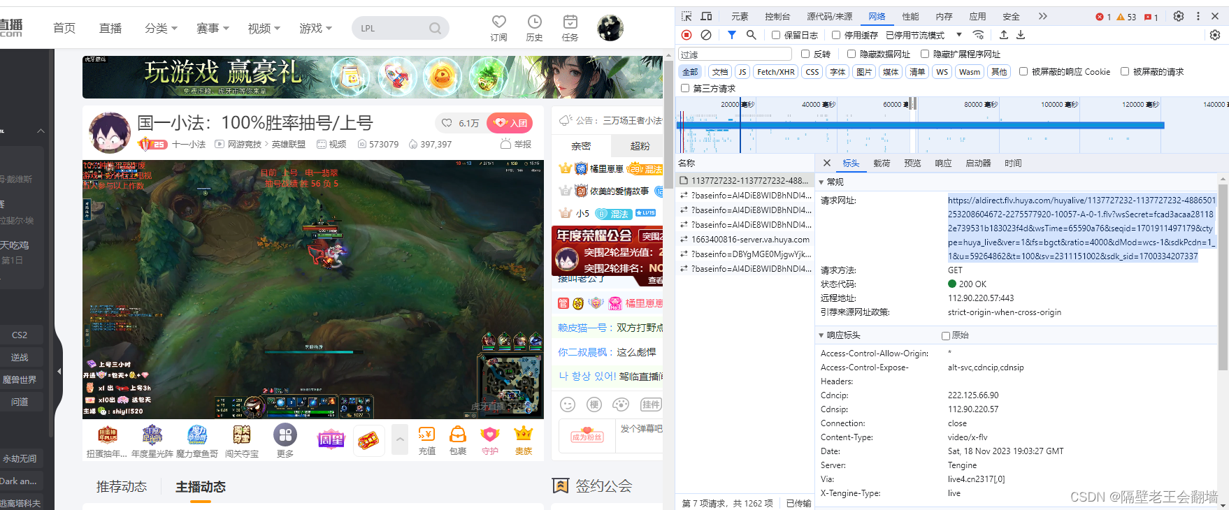Open the 时间 timing tab

1013,163
